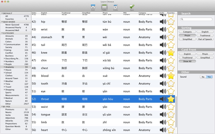The width and height of the screenshot is (215, 134).
Task: Play audio for tooth
Action: [163, 84]
